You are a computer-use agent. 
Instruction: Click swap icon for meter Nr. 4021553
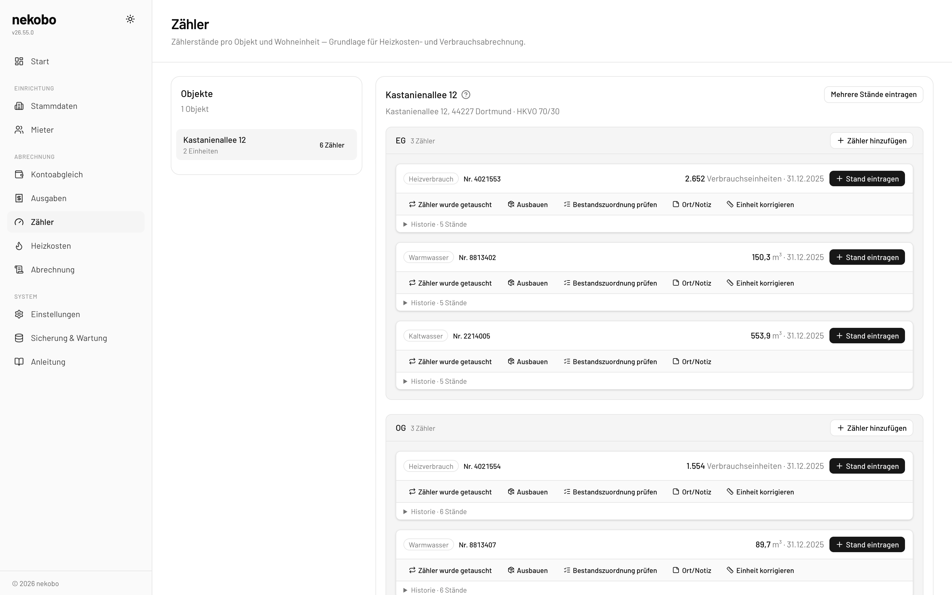(x=412, y=204)
